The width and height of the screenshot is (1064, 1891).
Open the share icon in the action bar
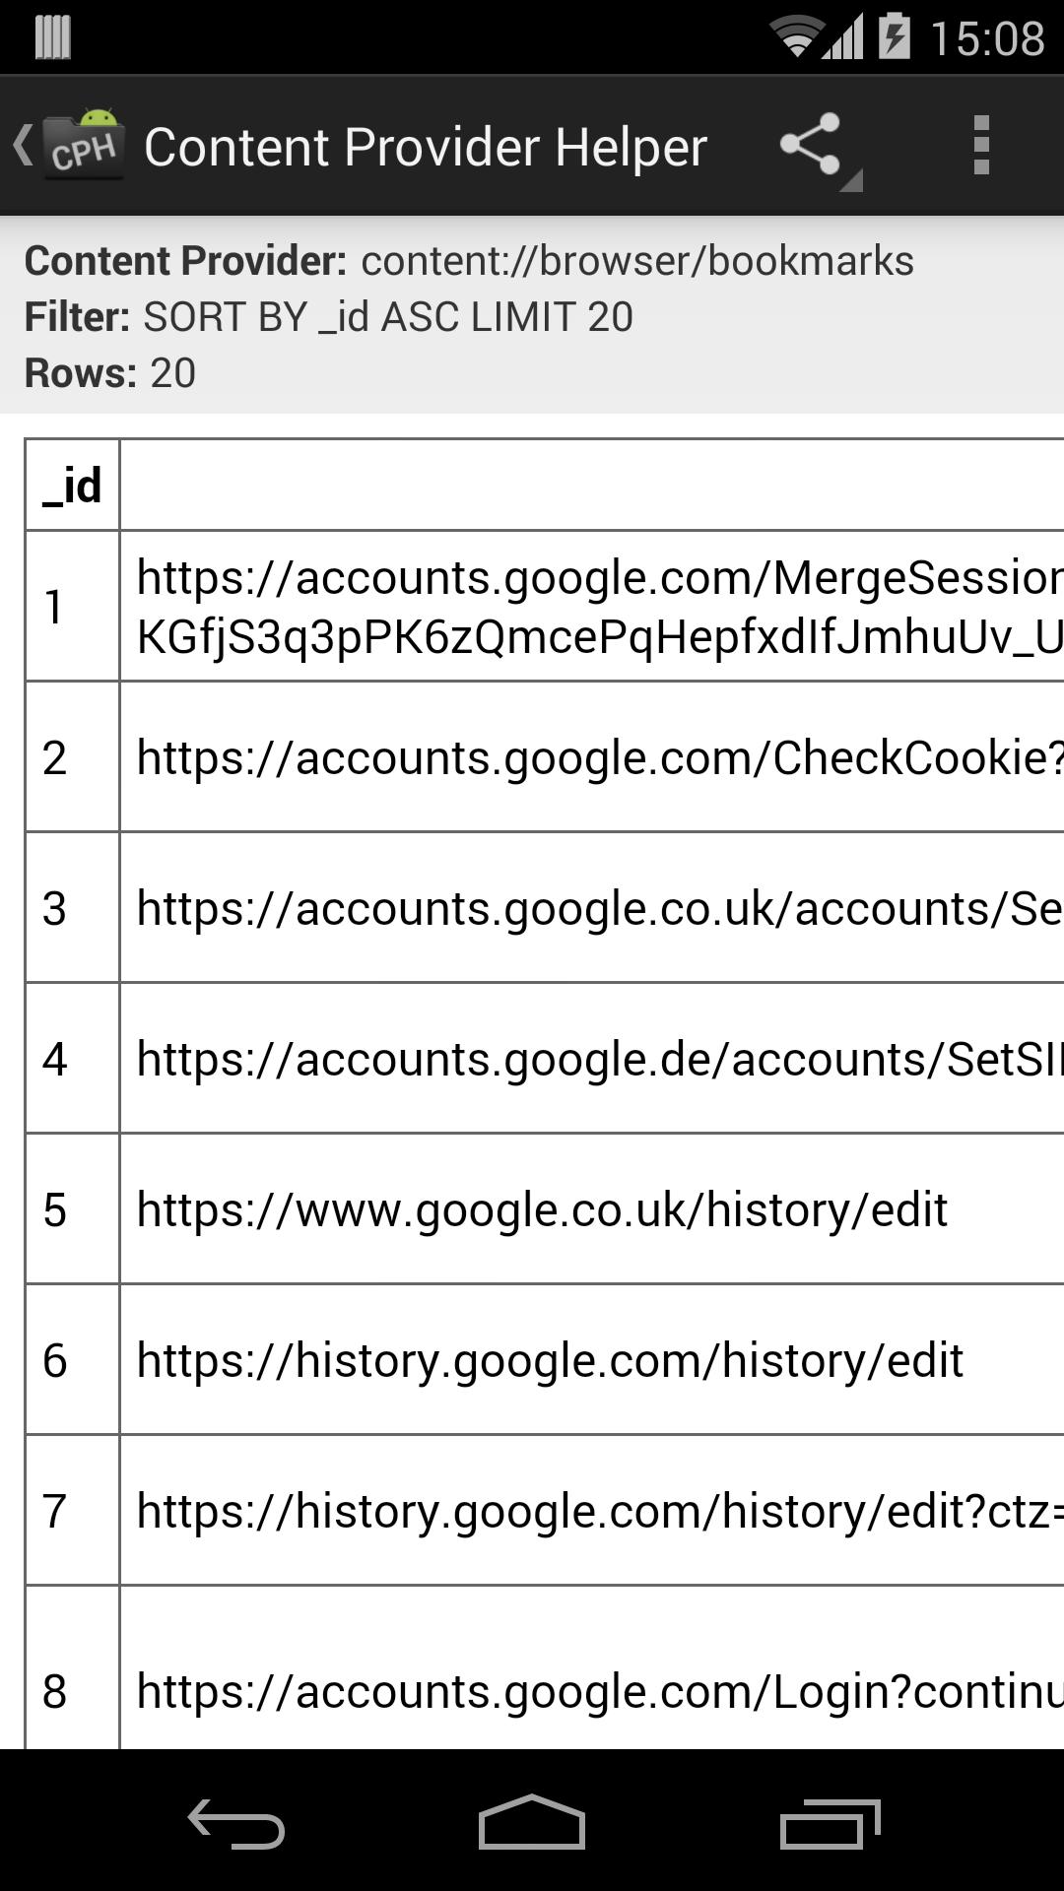811,143
